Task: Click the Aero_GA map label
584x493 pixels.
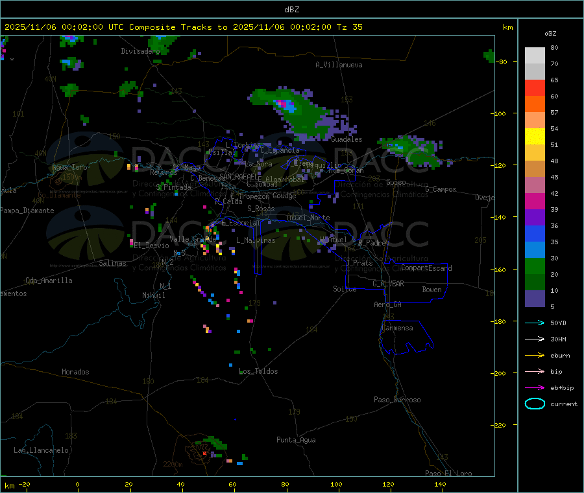Action: pyautogui.click(x=388, y=304)
